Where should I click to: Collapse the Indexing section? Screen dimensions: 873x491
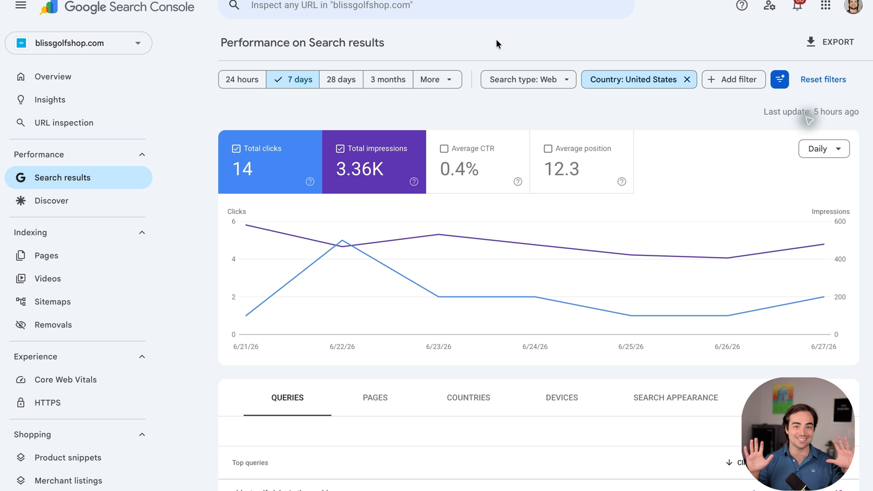pos(142,232)
